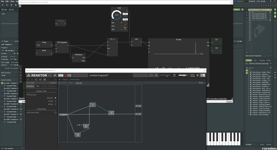Click side pane search icon in Reaktor
Screen dimensions: 277x150
[28, 80]
